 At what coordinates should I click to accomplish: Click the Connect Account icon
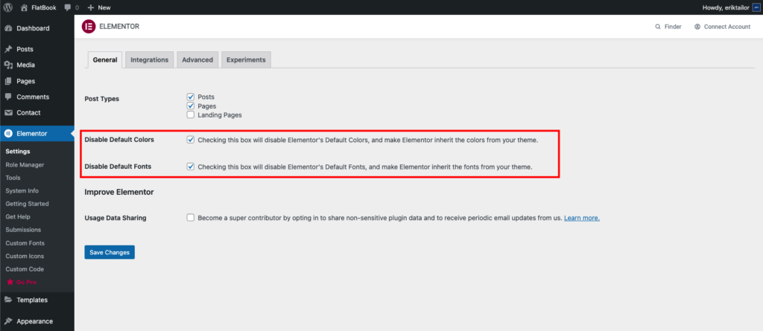coord(697,27)
